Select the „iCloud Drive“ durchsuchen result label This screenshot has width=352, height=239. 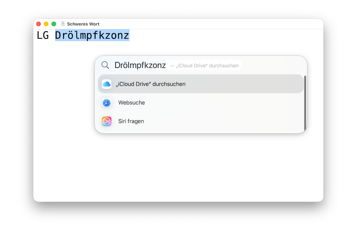point(150,84)
